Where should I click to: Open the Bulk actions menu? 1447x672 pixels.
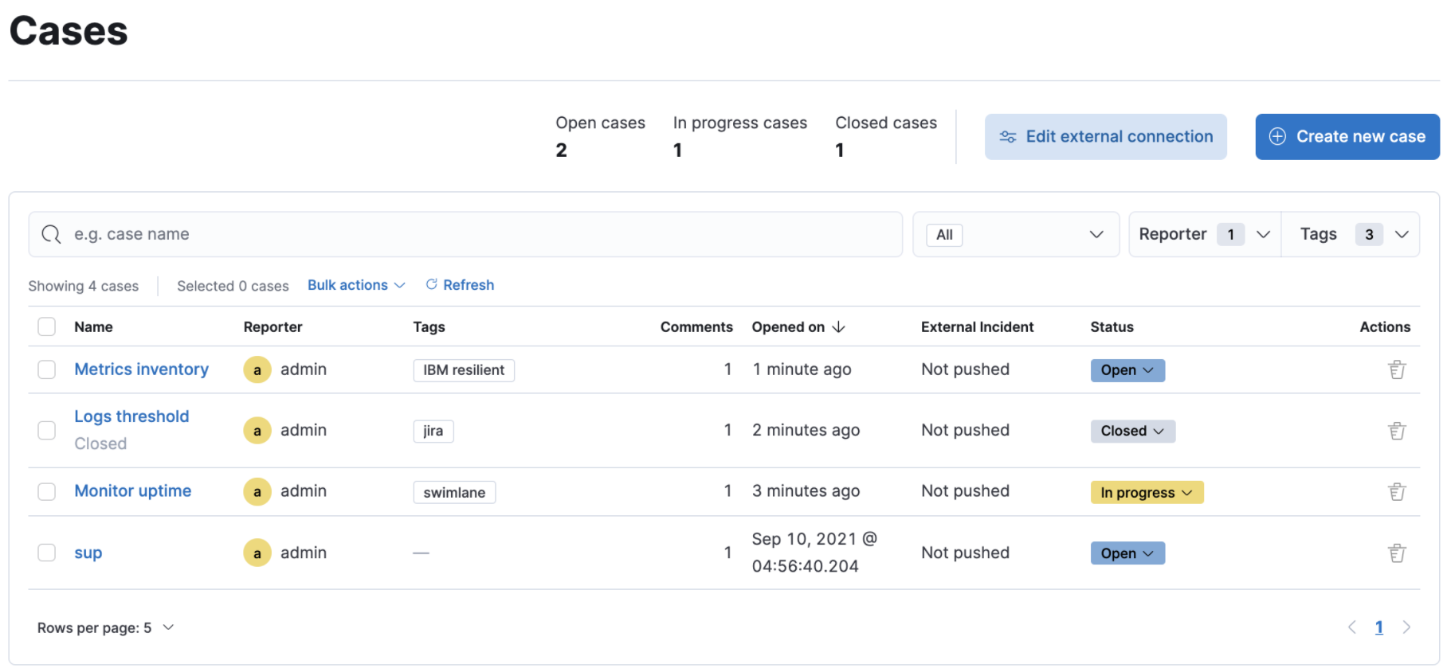coord(356,285)
